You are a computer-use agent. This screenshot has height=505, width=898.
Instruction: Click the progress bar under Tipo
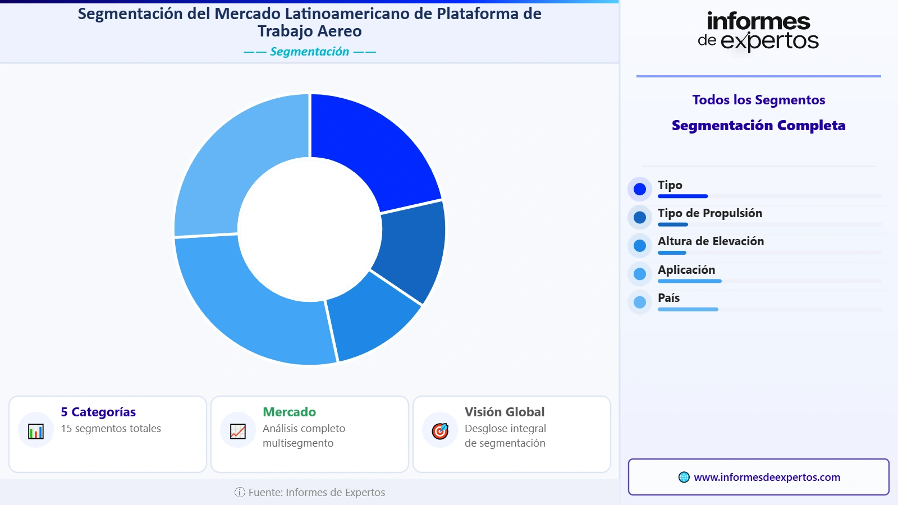pyautogui.click(x=770, y=196)
